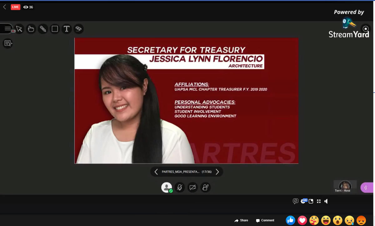Image resolution: width=375 pixels, height=226 pixels.
Task: Toggle the muted microphone button
Action: point(180,187)
